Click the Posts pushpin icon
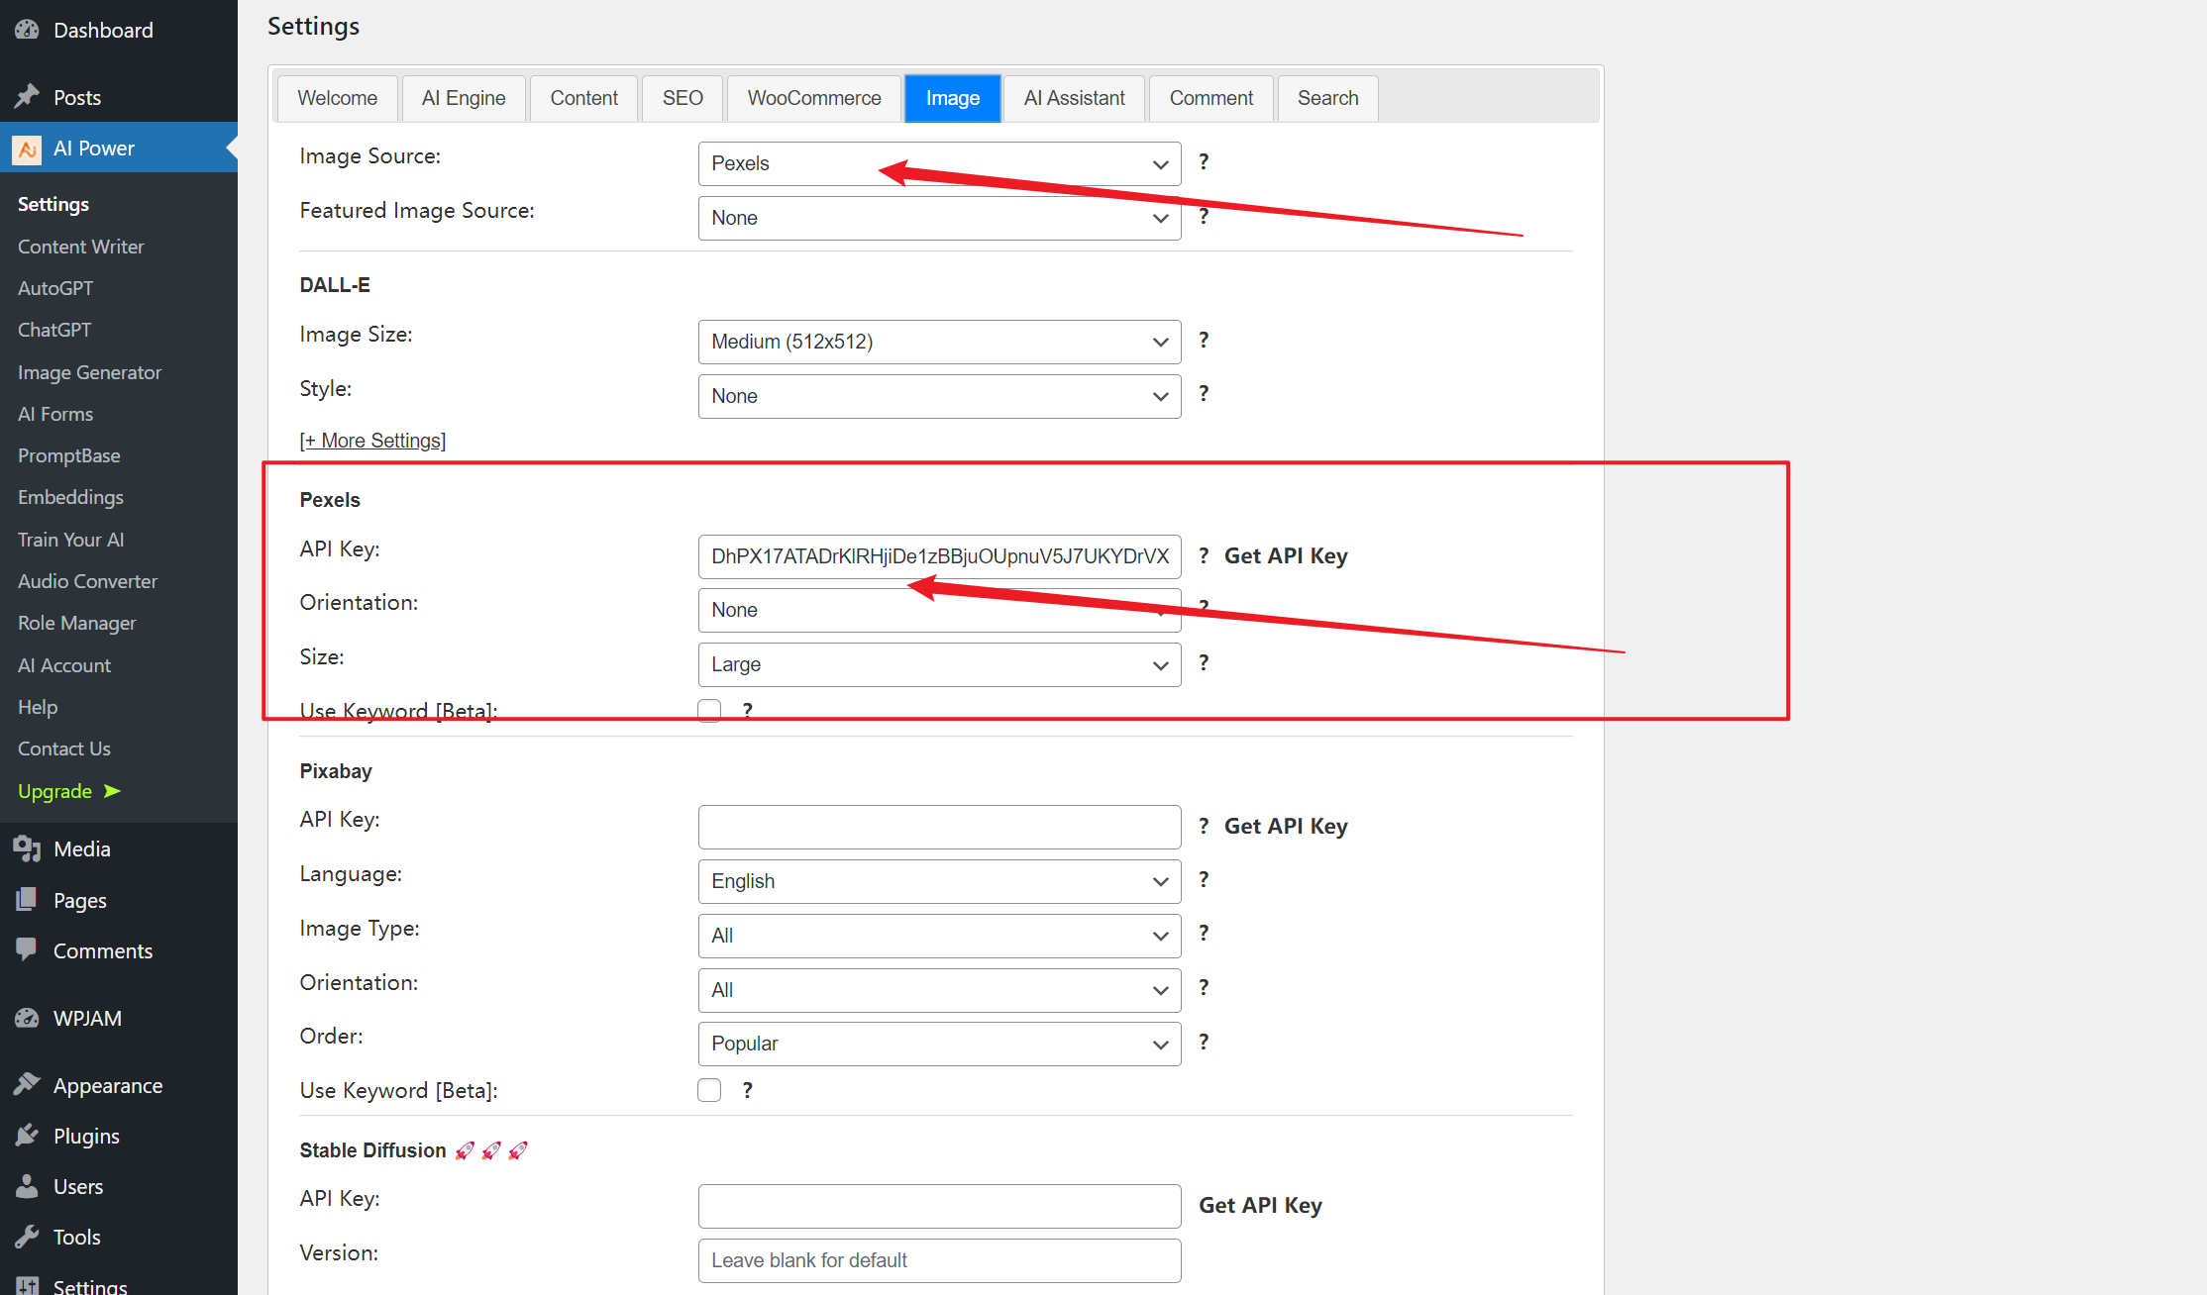 click(x=27, y=97)
